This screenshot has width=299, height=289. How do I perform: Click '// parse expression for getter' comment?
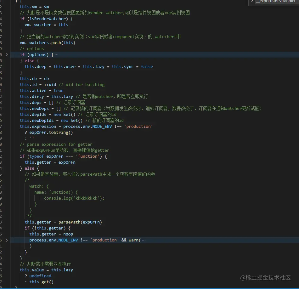(x=56, y=144)
